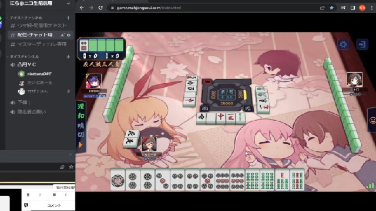Open the emoji sticker panel at right edge
This screenshot has height=211, width=376.
click(372, 120)
